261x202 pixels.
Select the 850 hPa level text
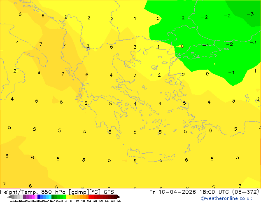[x=53, y=192]
